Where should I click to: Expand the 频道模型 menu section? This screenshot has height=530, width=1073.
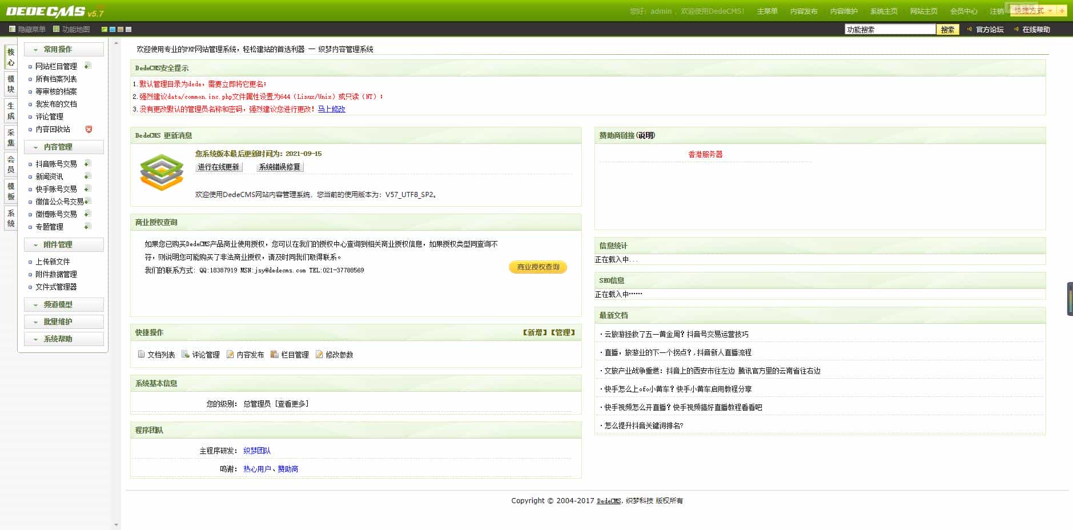click(64, 304)
